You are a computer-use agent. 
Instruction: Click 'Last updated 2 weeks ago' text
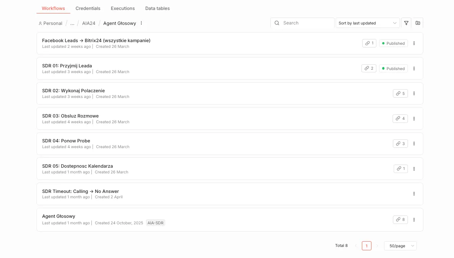(66, 46)
